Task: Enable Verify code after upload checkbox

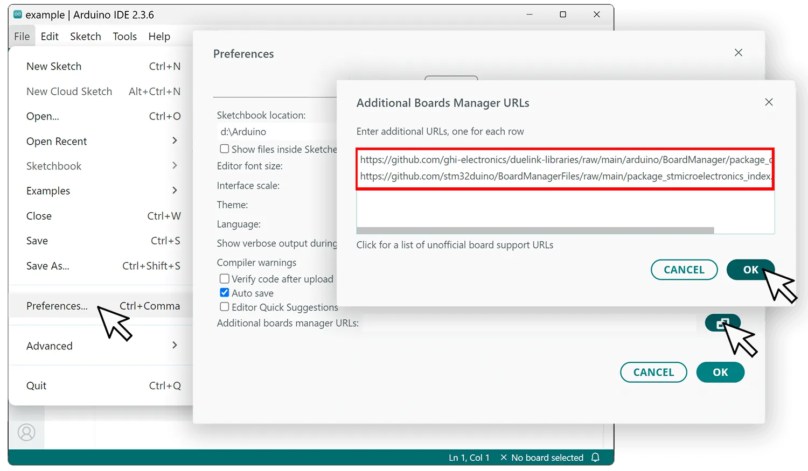Action: click(225, 279)
